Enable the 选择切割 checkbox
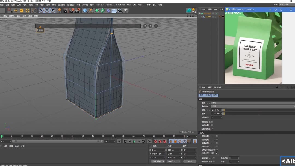The width and height of the screenshot is (295, 166). (212, 125)
